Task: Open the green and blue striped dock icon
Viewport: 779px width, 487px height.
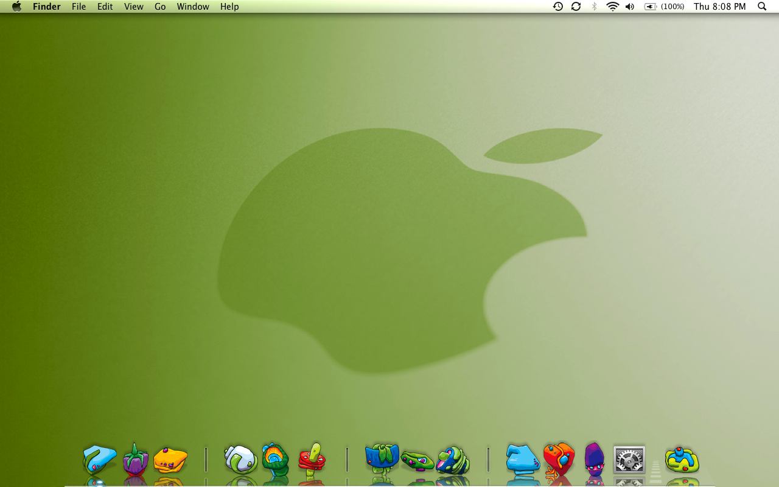Action: pos(453,460)
